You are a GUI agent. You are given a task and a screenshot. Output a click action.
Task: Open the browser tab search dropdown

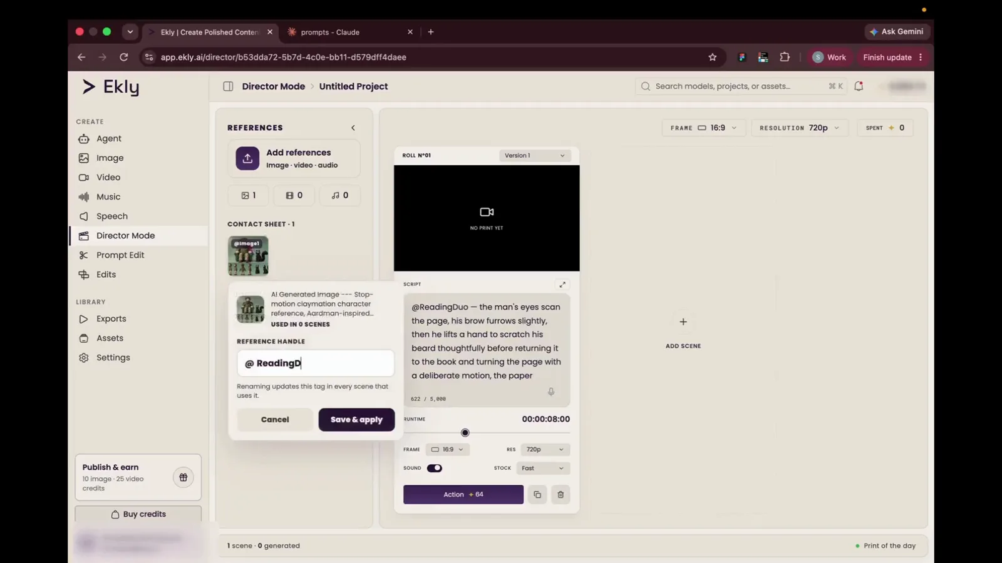coord(130,32)
